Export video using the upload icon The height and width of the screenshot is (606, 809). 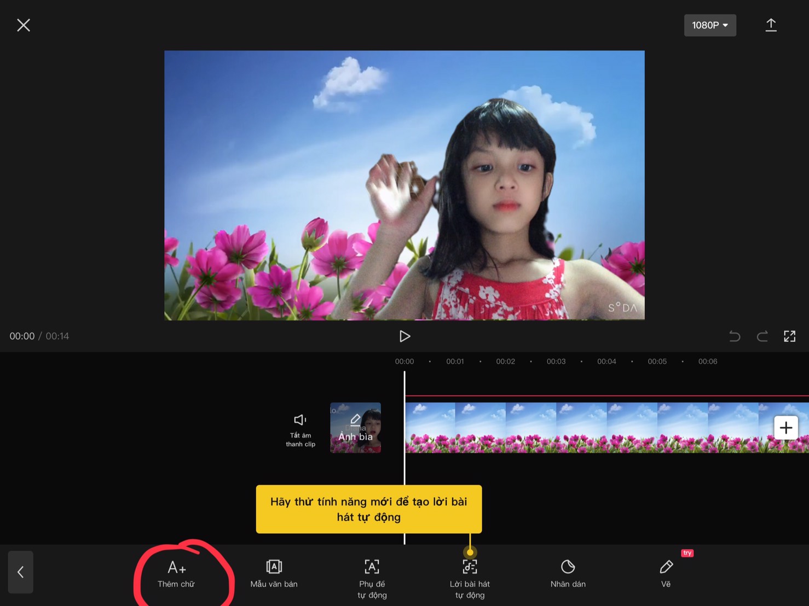tap(771, 25)
